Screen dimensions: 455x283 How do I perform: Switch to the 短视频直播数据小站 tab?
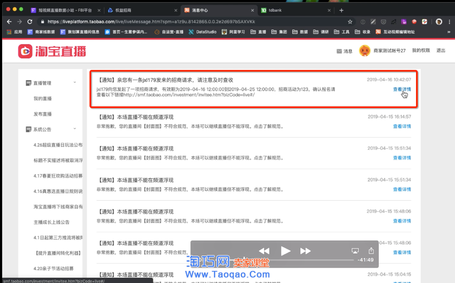coord(65,10)
